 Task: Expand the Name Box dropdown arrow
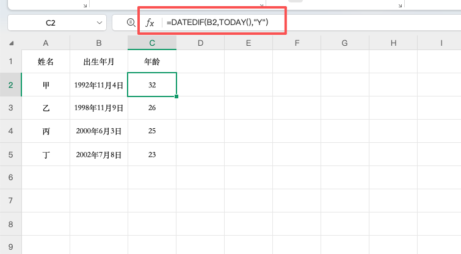click(x=100, y=23)
